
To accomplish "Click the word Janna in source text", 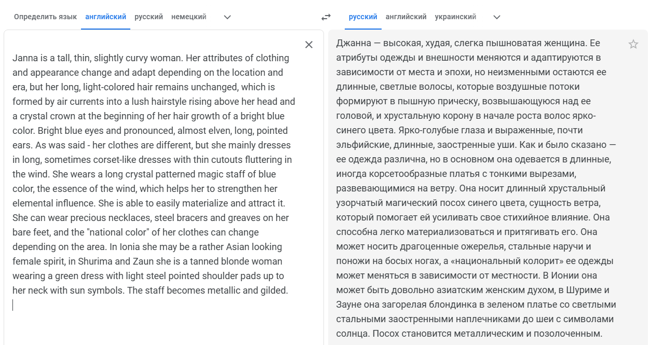I will (x=24, y=58).
